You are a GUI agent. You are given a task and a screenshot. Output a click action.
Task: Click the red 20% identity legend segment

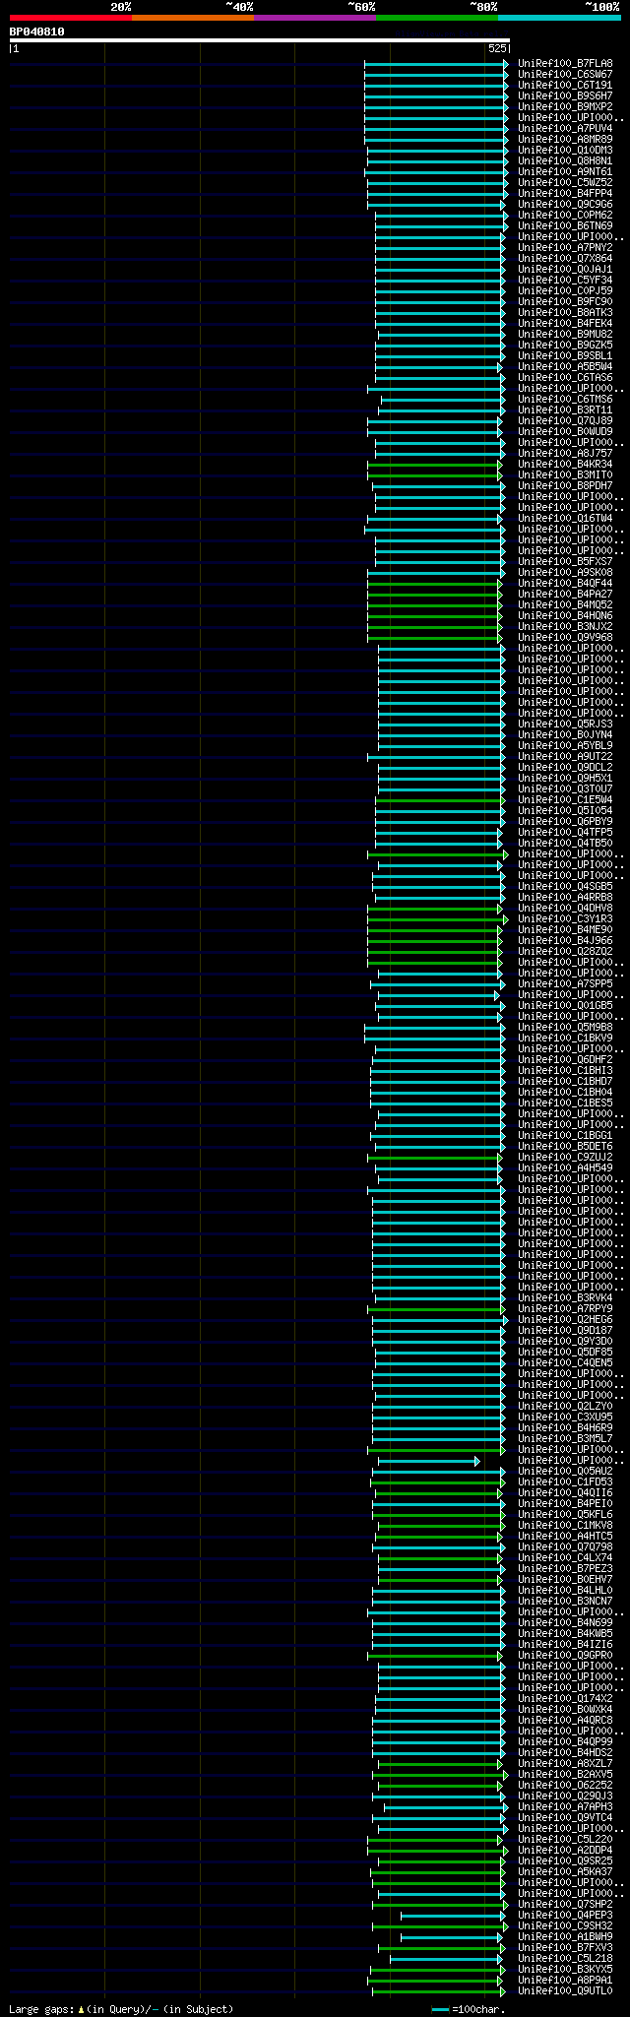click(70, 18)
